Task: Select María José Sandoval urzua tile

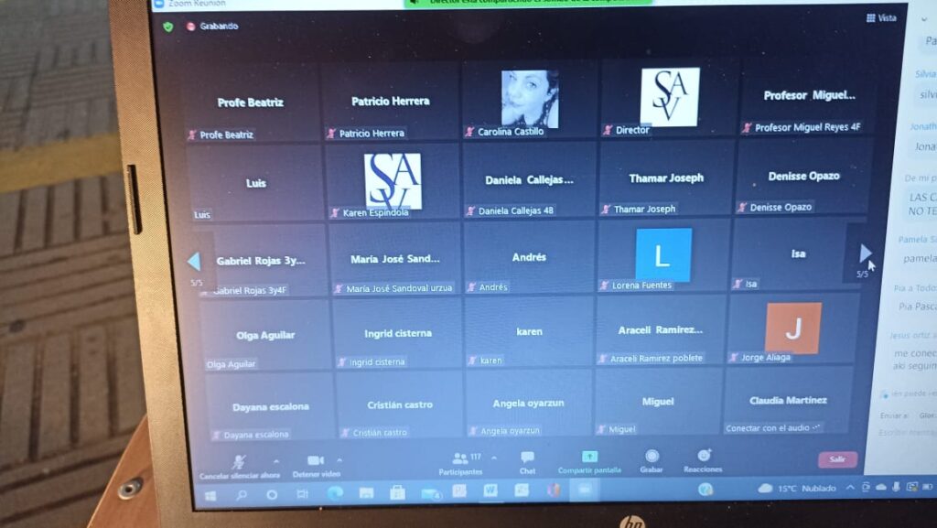Action: 394,259
